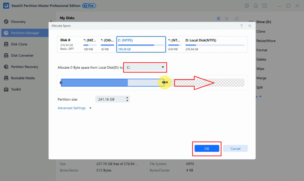This screenshot has height=181, width=304.
Task: Select Discovery in the sidebar
Action: tap(18, 22)
